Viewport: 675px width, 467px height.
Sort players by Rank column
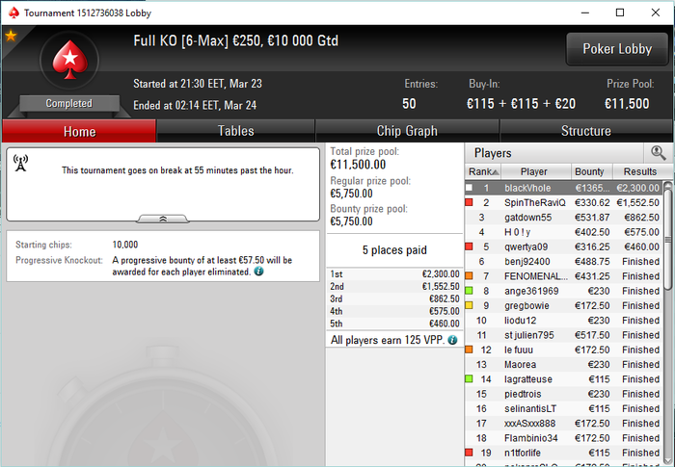click(483, 171)
